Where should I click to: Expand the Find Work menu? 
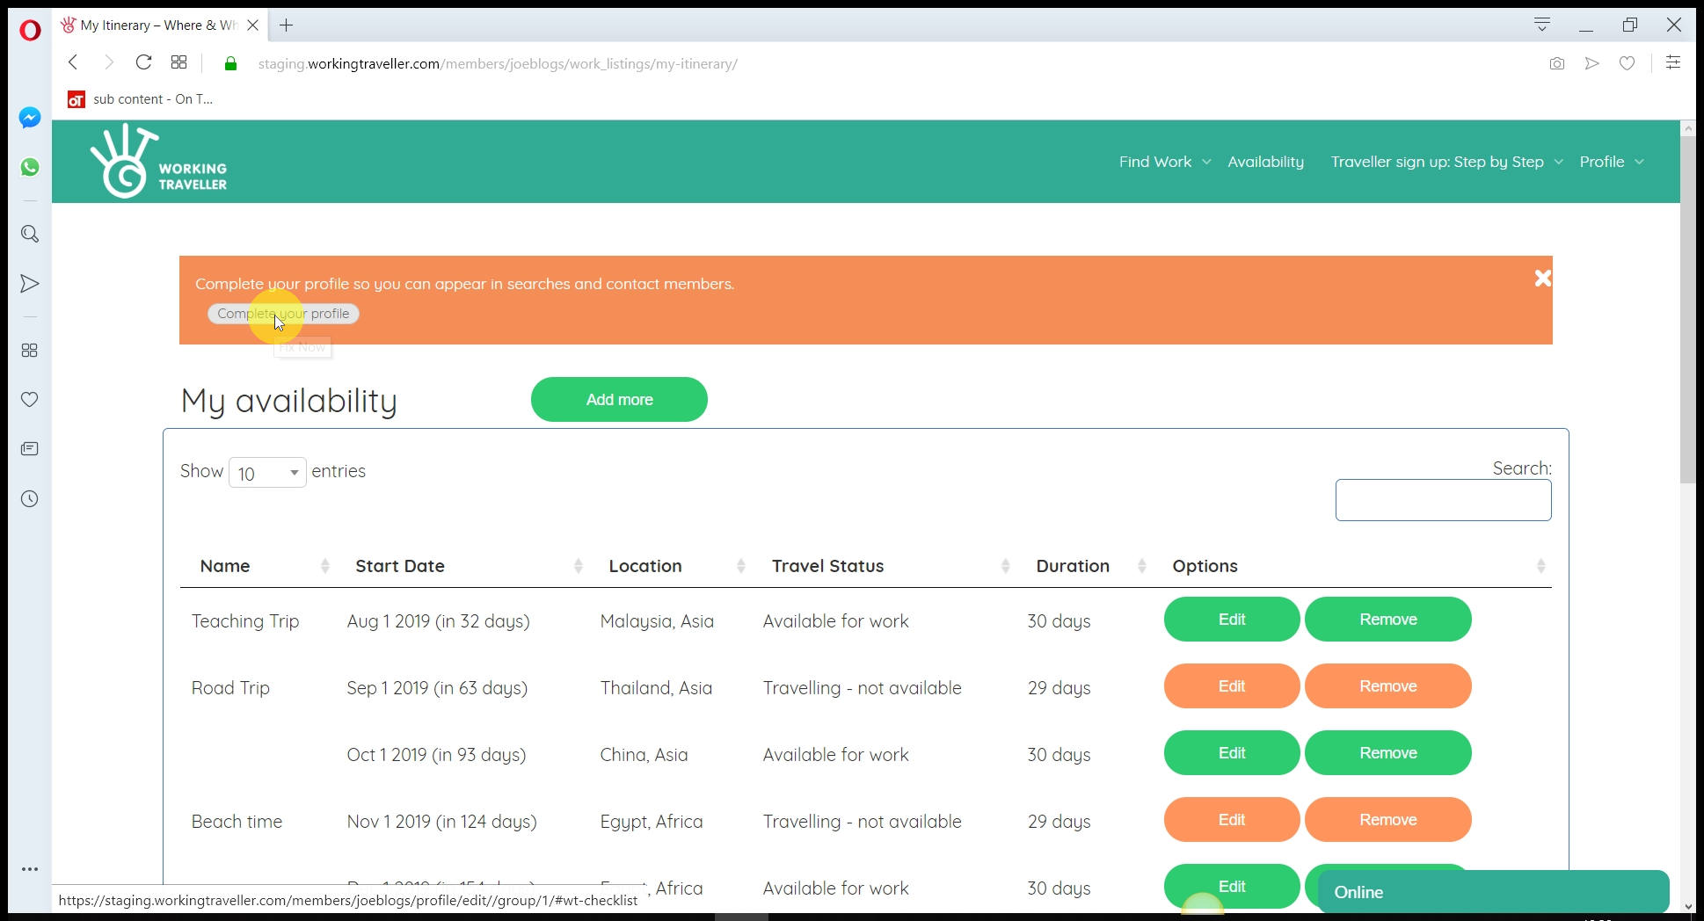pos(1164,162)
